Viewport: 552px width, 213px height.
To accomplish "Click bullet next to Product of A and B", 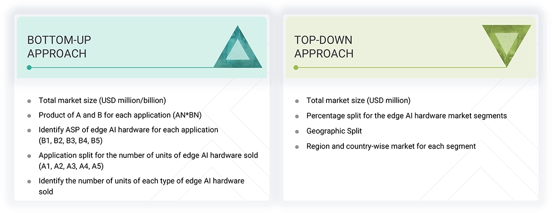I will [x=29, y=116].
